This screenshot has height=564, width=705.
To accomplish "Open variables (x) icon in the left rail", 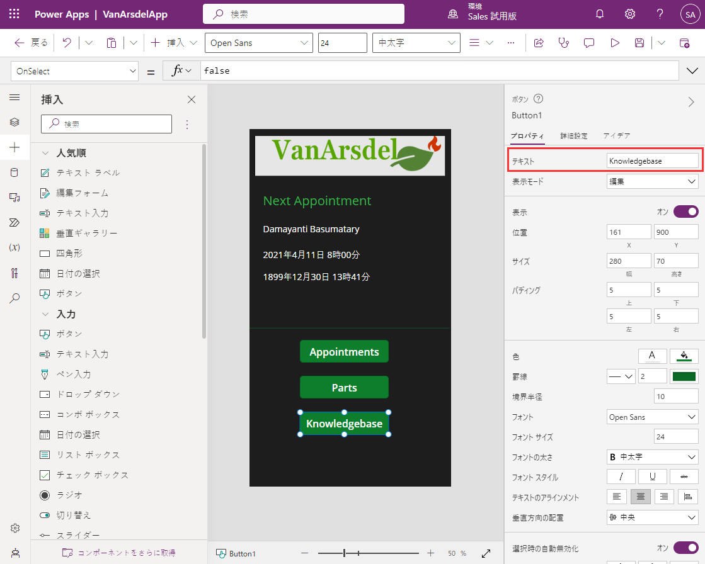I will point(14,247).
